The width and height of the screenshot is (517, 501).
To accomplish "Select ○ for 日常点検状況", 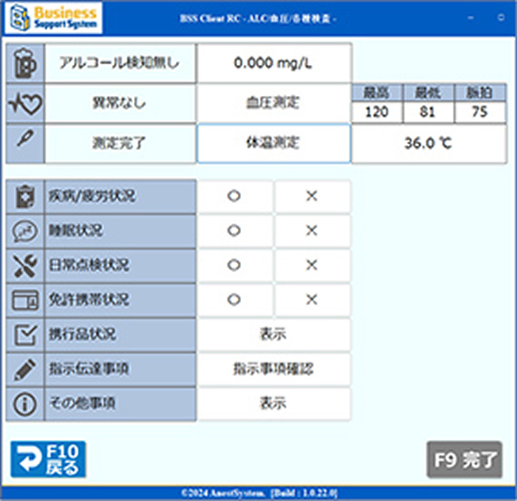I will click(x=235, y=266).
